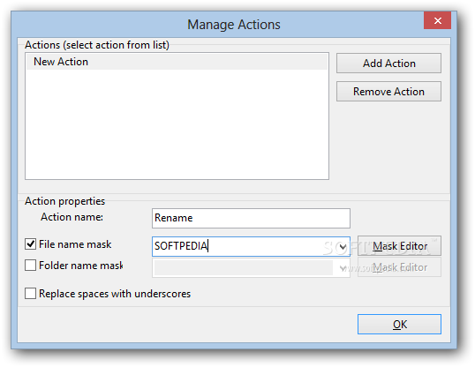Viewport: 475px width, 367px height.
Task: Open Mask Editor for file name mask
Action: (399, 246)
